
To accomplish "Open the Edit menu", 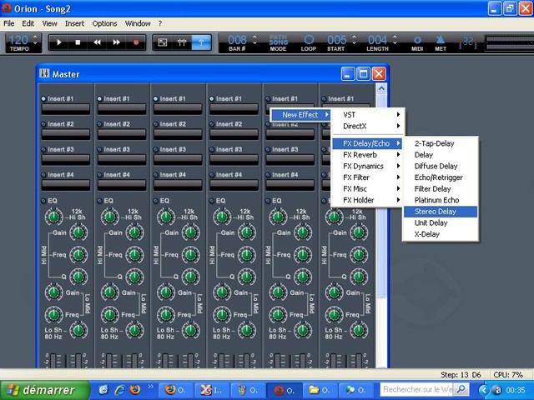I will 28,23.
